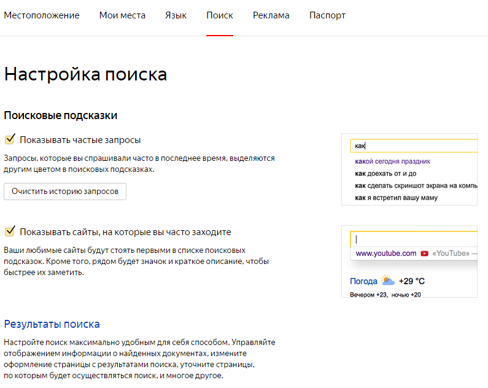Select the 'какой сегодня праздник' suggestion
Viewport: 488px width, 388px height.
(392, 162)
